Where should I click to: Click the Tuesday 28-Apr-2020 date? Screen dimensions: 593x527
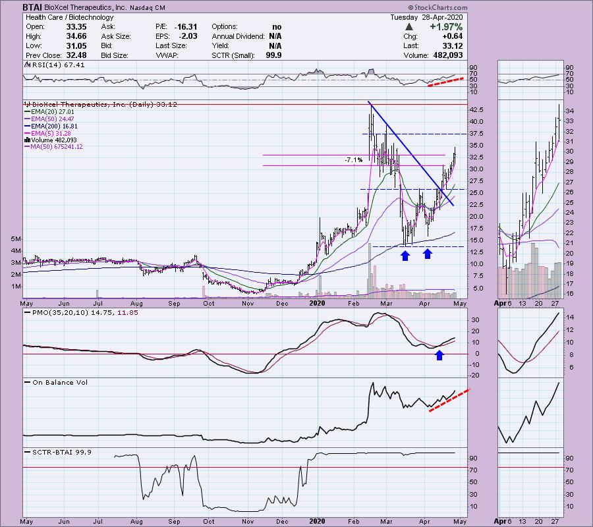(x=426, y=17)
